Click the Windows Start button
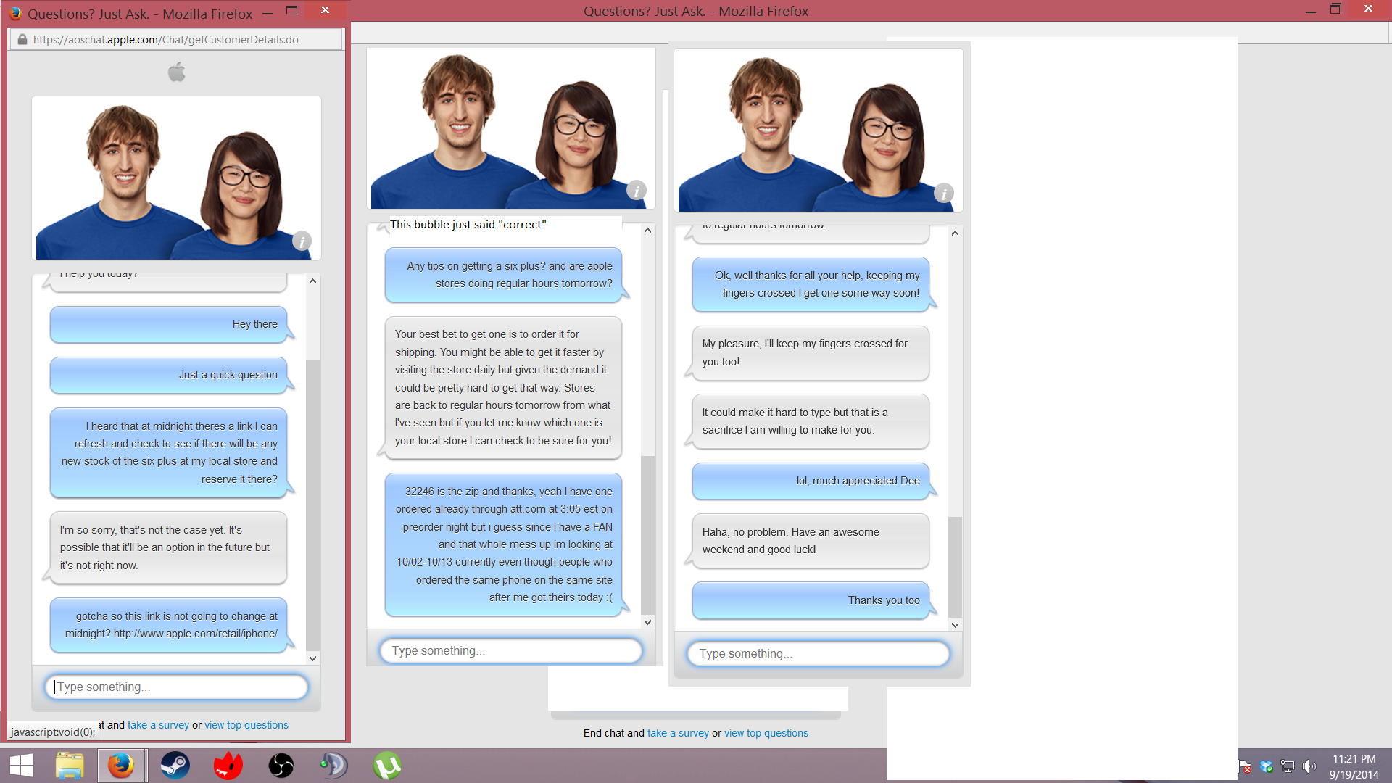Screen dimensions: 1392x783 tap(22, 766)
